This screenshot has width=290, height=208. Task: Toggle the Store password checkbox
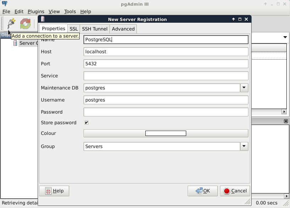(x=86, y=123)
